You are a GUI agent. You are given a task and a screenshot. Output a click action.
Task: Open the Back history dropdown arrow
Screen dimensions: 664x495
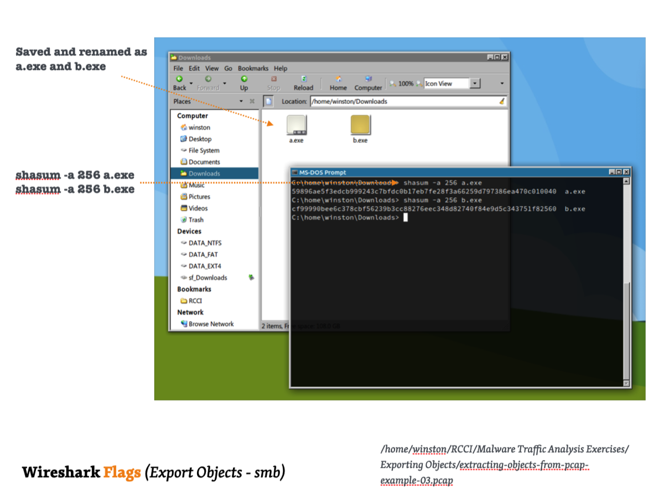point(191,83)
